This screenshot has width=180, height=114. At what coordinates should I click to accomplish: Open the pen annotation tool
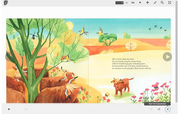tap(155, 3)
